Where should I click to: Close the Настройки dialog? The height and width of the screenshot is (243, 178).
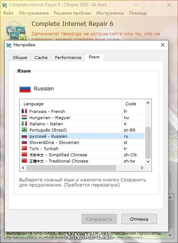[x=163, y=45]
